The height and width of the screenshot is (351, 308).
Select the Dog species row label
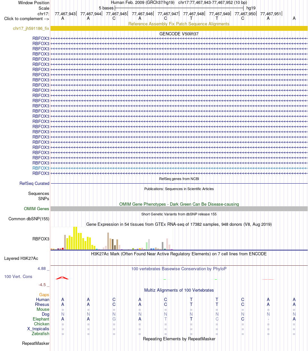pos(45,314)
